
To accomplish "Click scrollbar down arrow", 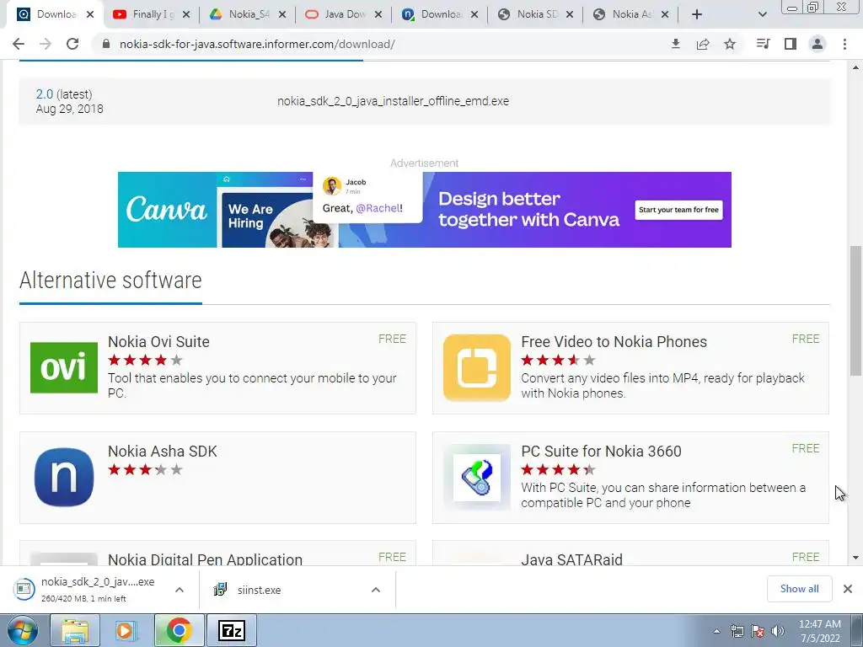I will [855, 558].
